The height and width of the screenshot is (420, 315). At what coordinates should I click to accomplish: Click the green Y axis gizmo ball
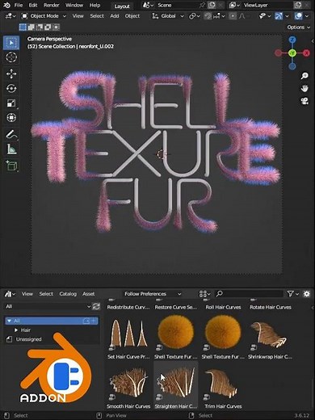pyautogui.click(x=292, y=53)
